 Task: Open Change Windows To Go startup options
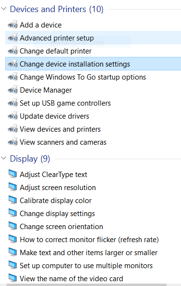[x=83, y=77]
